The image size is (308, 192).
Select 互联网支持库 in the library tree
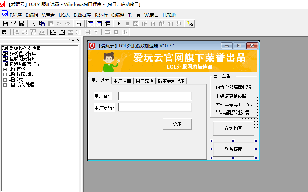(23, 59)
